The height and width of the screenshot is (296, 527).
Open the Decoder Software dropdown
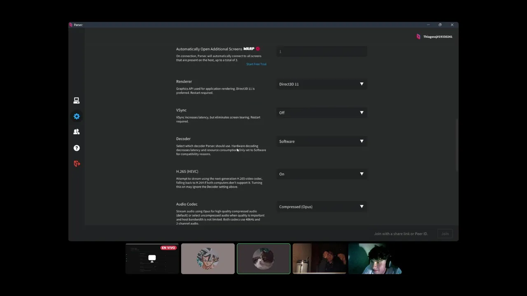click(x=322, y=141)
